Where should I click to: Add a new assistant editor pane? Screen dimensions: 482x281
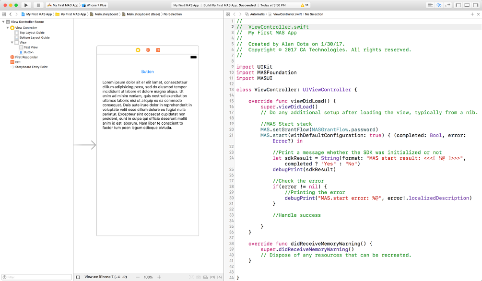(x=472, y=14)
